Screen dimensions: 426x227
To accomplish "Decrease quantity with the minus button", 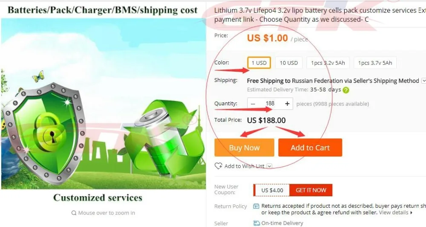I will [x=253, y=104].
